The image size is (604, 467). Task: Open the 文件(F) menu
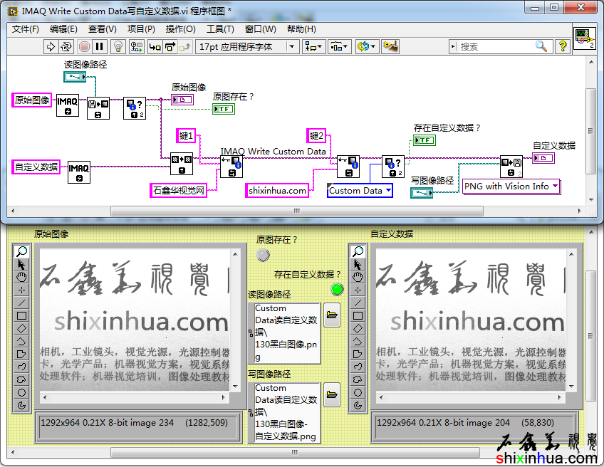click(x=26, y=29)
